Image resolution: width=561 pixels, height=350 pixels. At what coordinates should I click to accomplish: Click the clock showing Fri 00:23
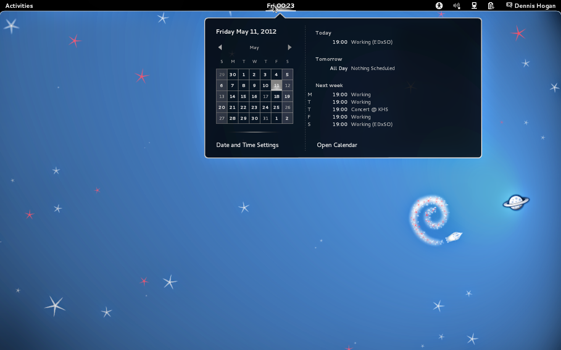(281, 6)
